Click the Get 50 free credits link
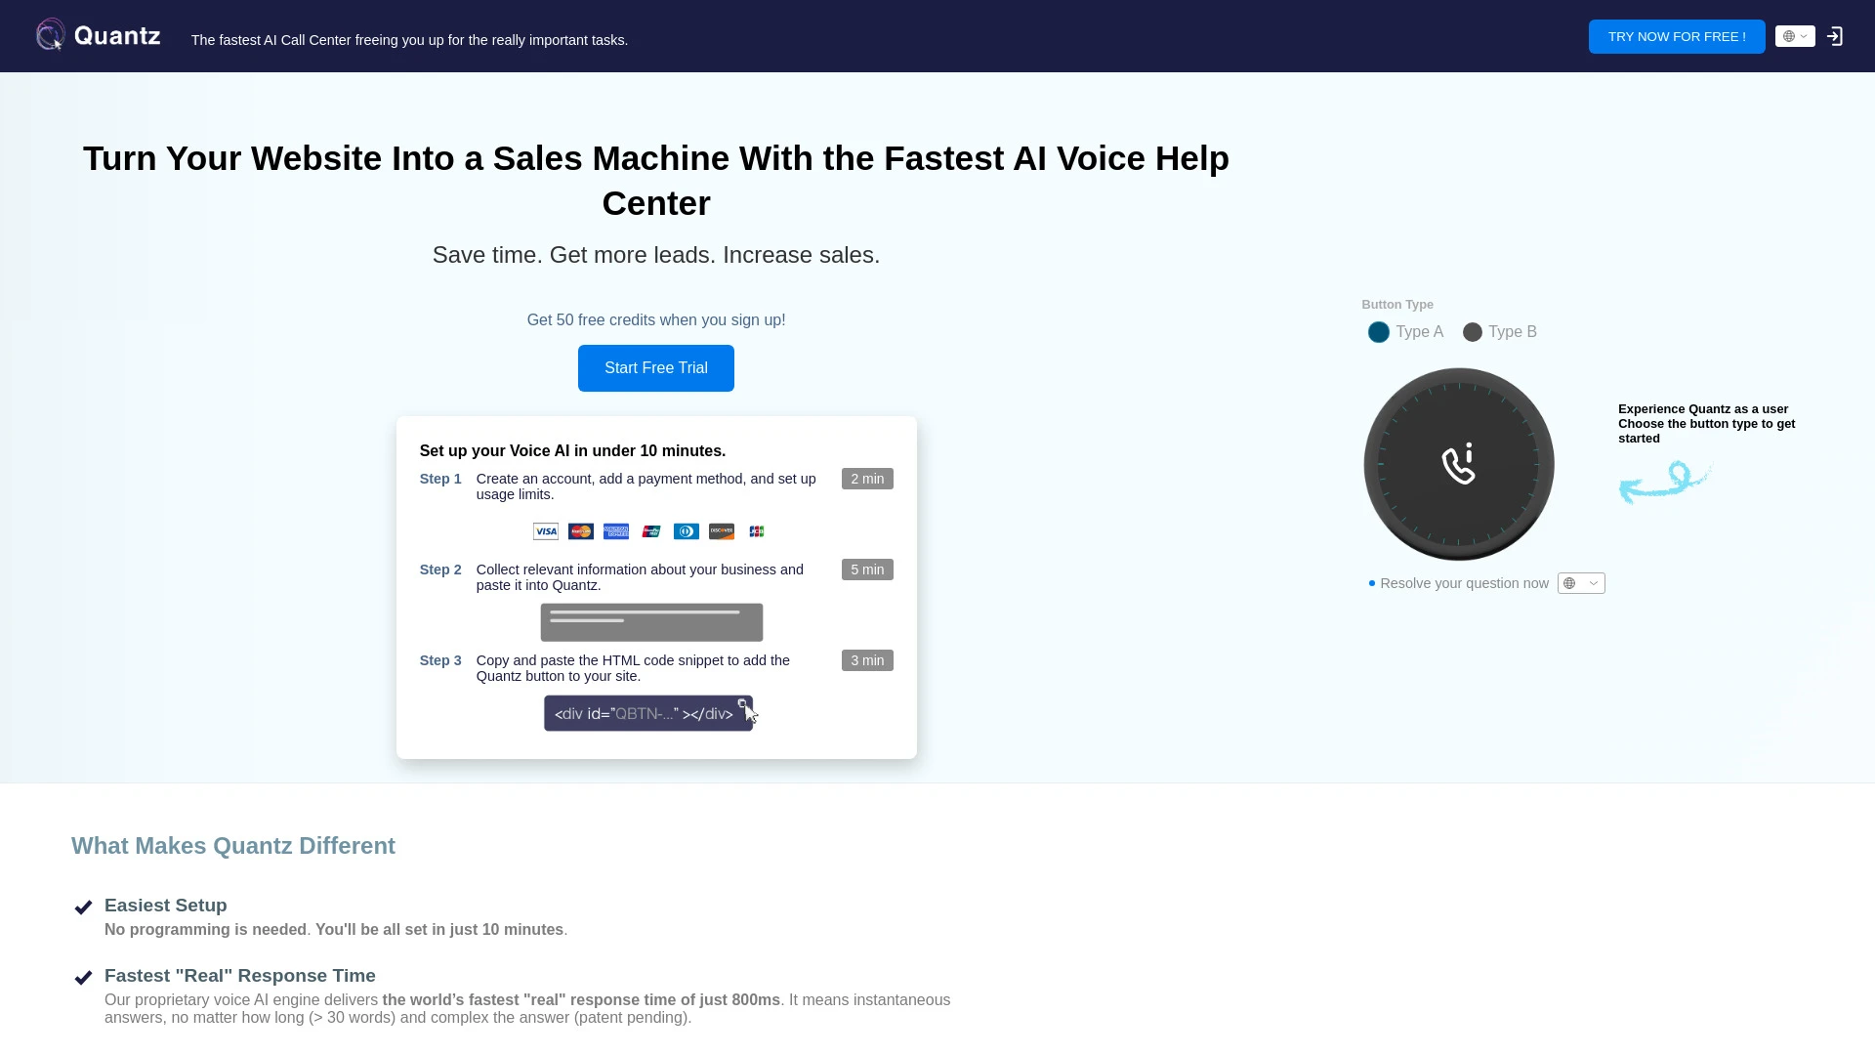Image resolution: width=1875 pixels, height=1055 pixels. 657,319
